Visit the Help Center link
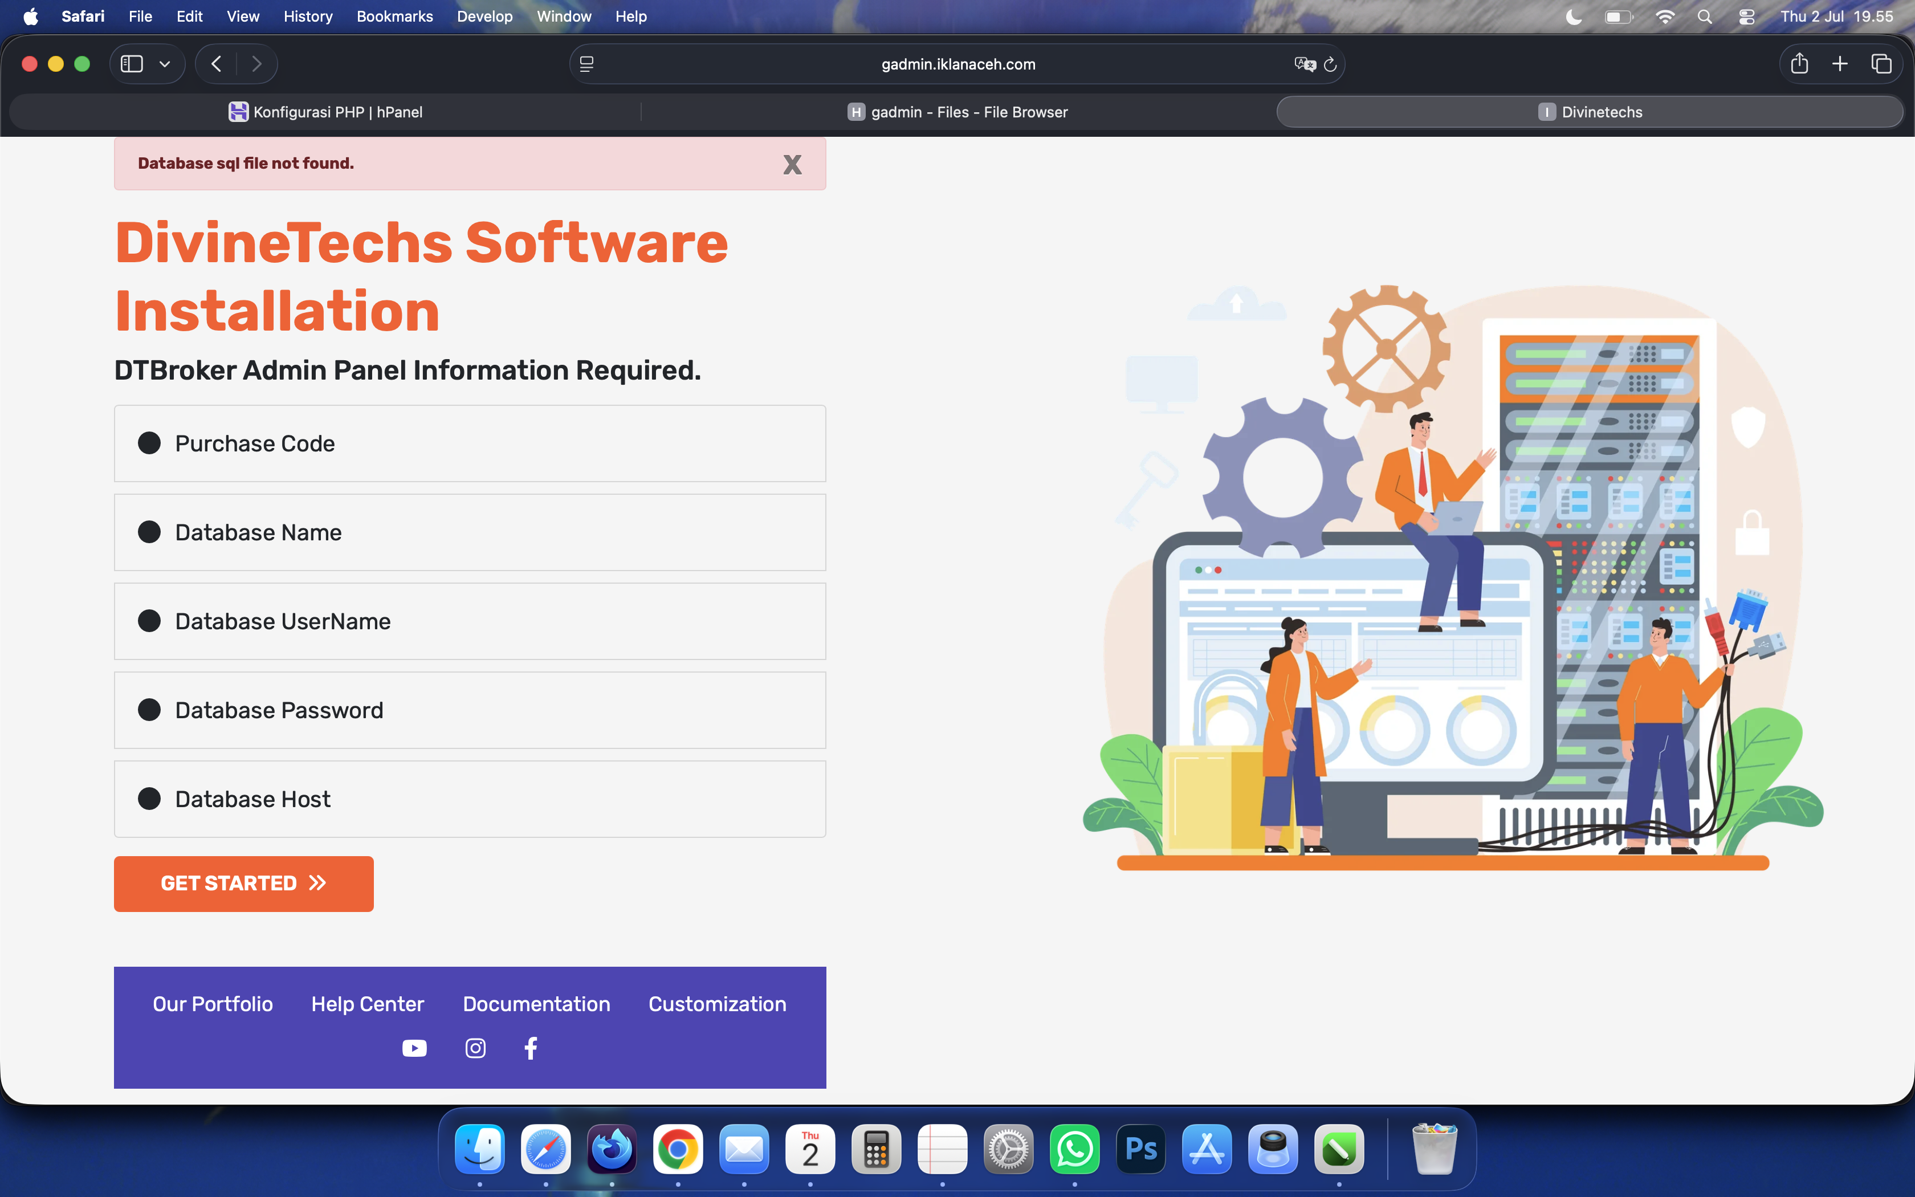Screen dimensions: 1915x1197 368,1004
